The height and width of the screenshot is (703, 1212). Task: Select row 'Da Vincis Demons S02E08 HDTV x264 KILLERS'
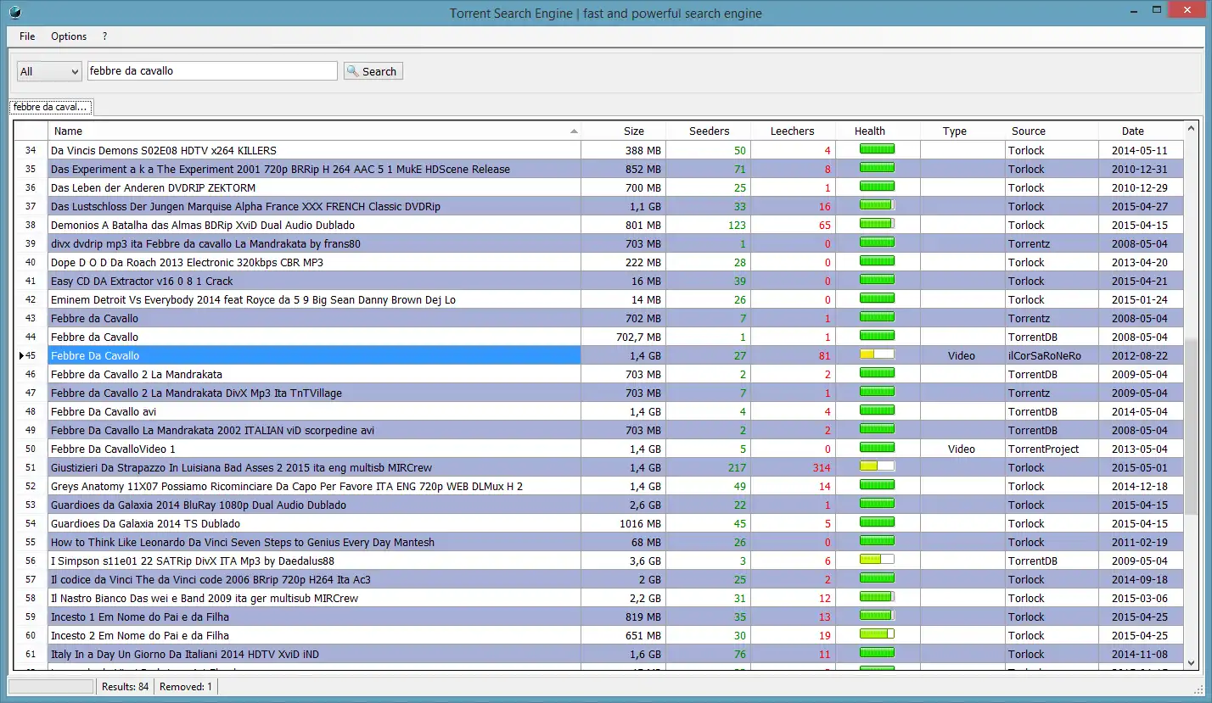tap(599, 150)
